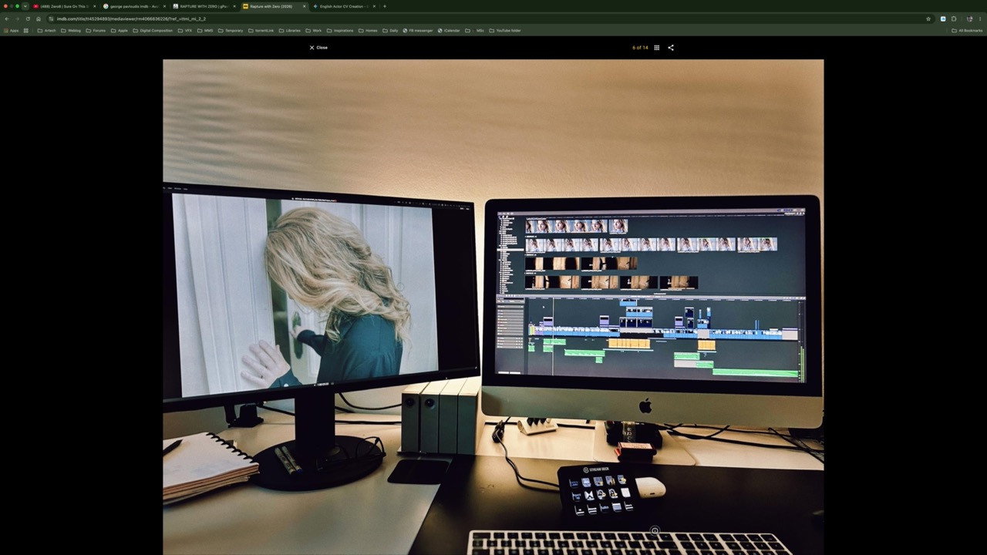Image resolution: width=987 pixels, height=555 pixels.
Task: Click the Chrome back arrow
Action: click(7, 18)
